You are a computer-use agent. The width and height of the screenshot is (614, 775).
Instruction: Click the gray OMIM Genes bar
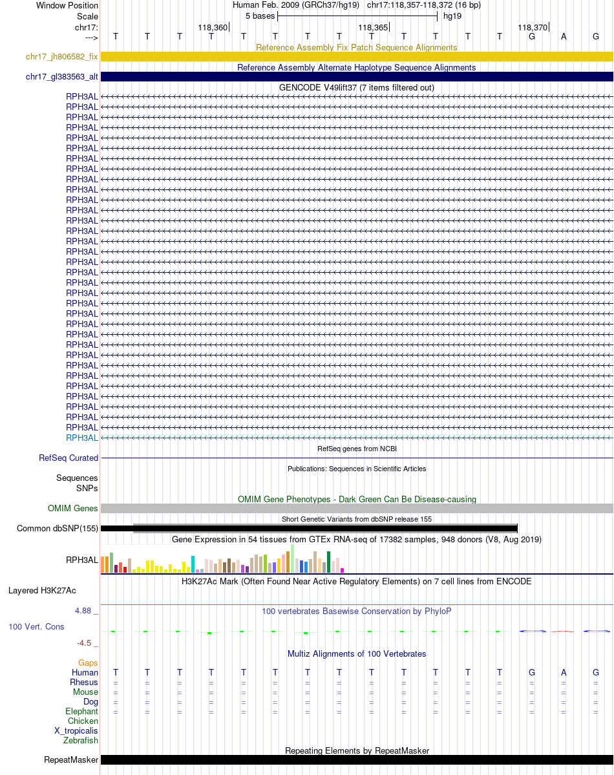pos(357,509)
